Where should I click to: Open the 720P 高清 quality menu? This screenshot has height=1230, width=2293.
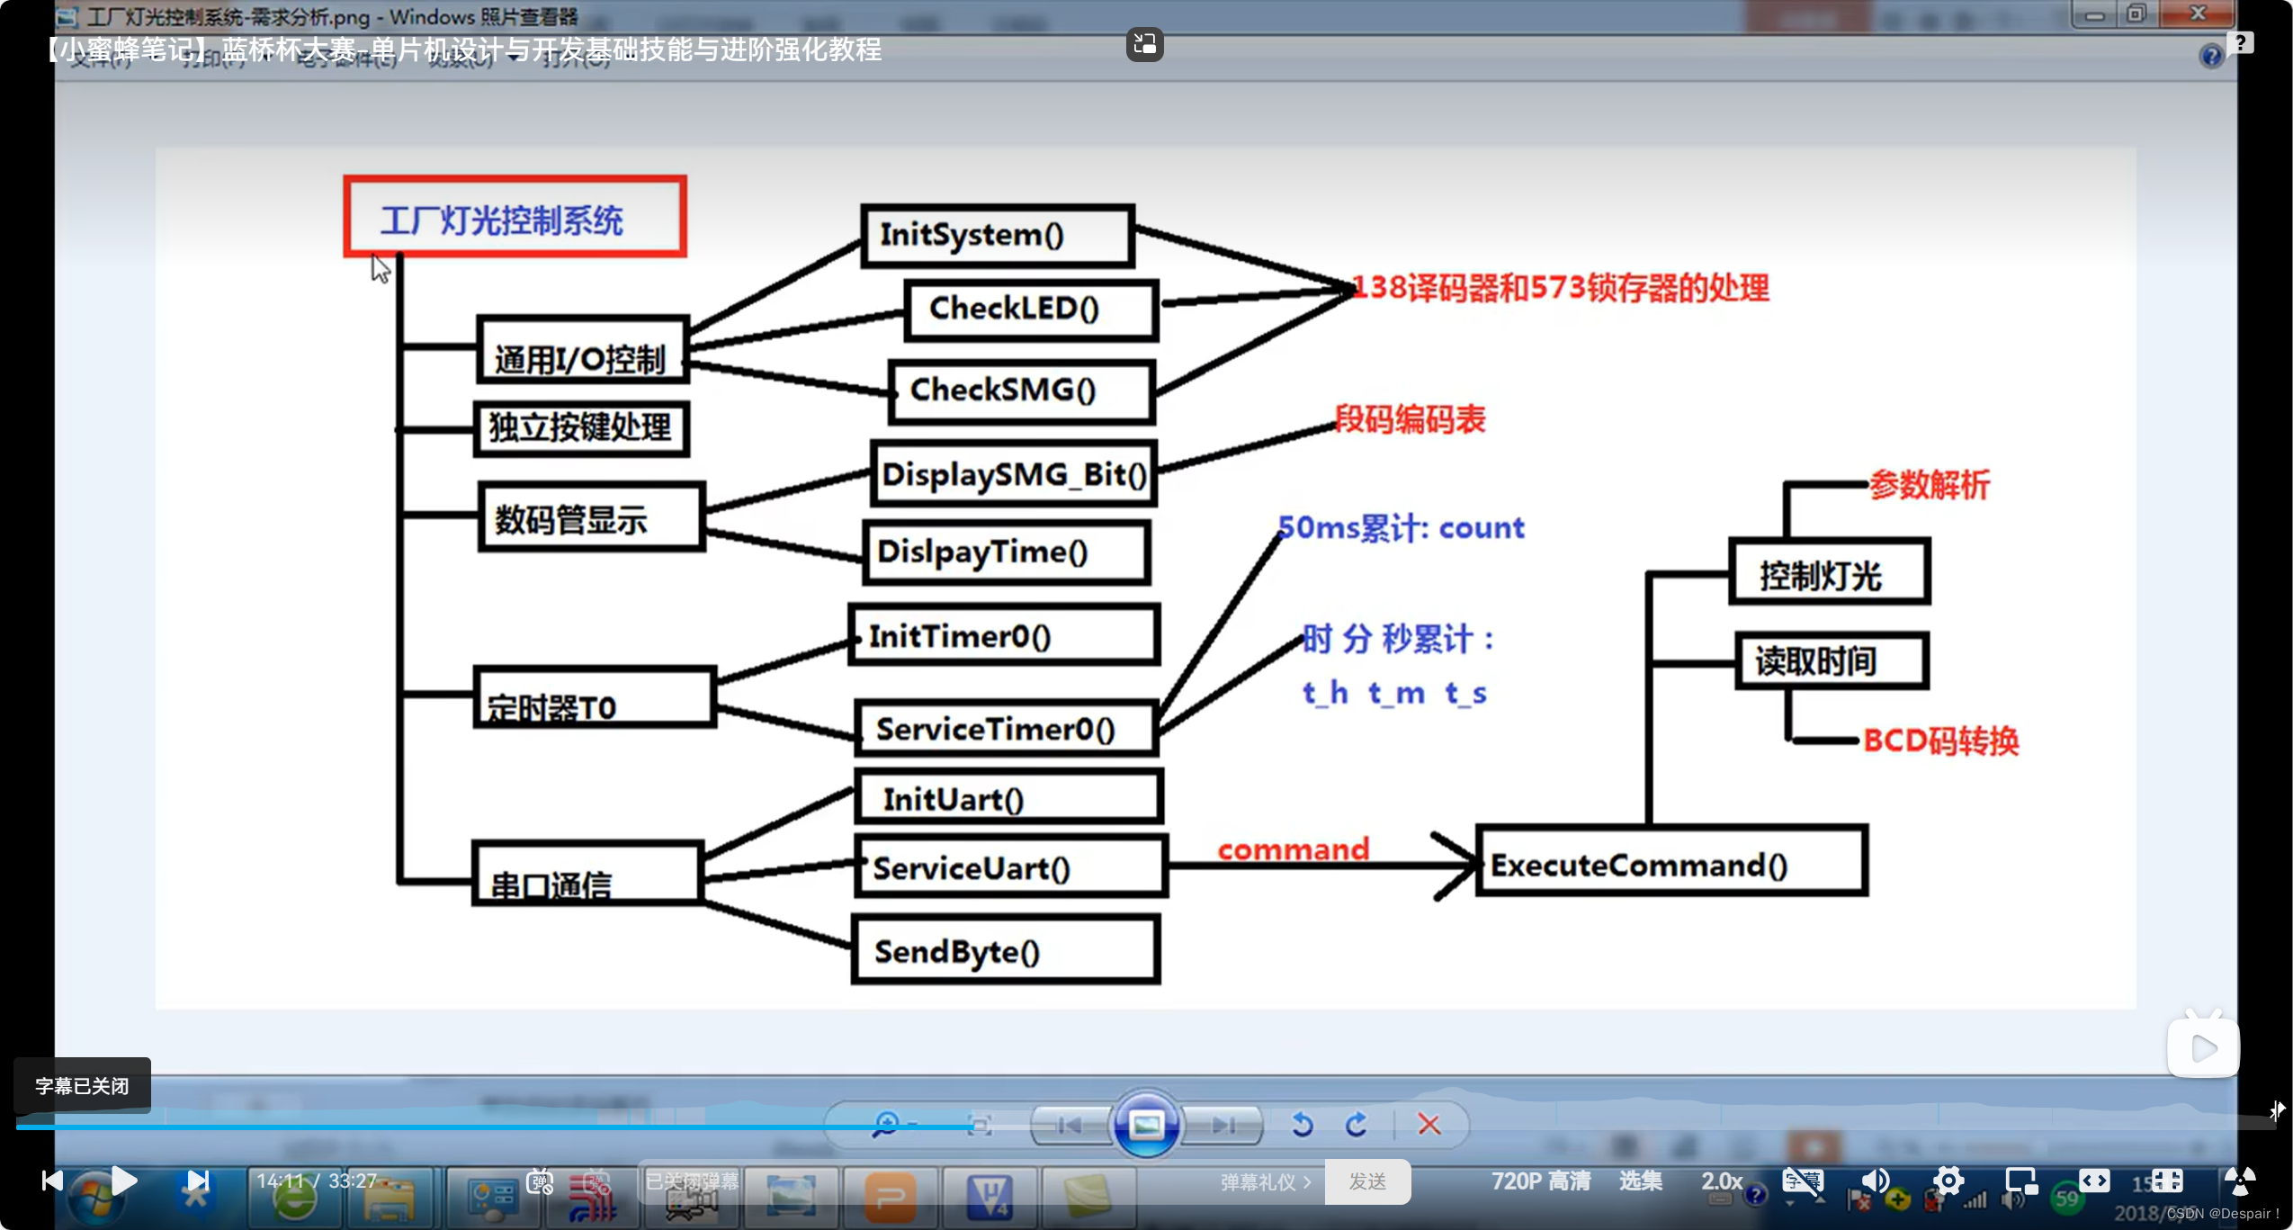[x=1540, y=1181]
